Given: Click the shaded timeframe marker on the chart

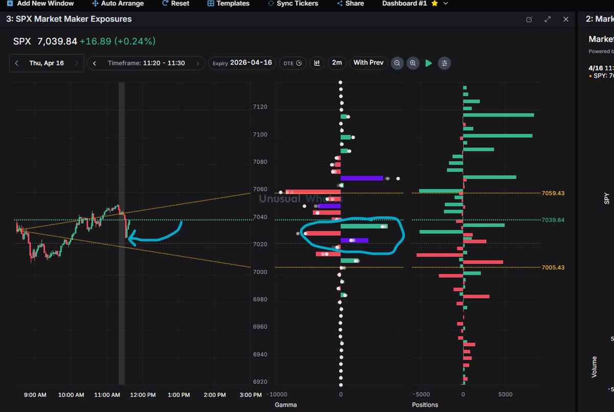Looking at the screenshot, I should tap(122, 233).
